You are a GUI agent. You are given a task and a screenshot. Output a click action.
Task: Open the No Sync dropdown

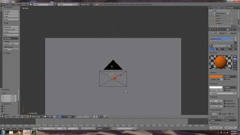pyautogui.click(x=103, y=128)
